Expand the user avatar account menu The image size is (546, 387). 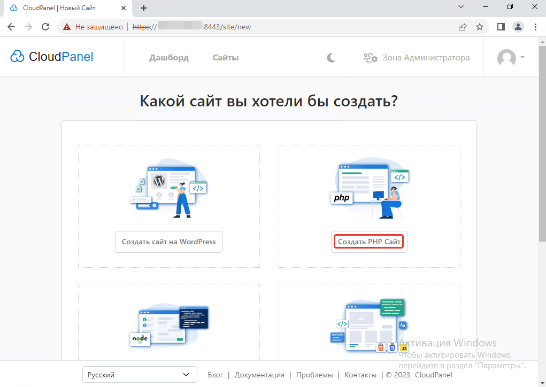pos(510,58)
